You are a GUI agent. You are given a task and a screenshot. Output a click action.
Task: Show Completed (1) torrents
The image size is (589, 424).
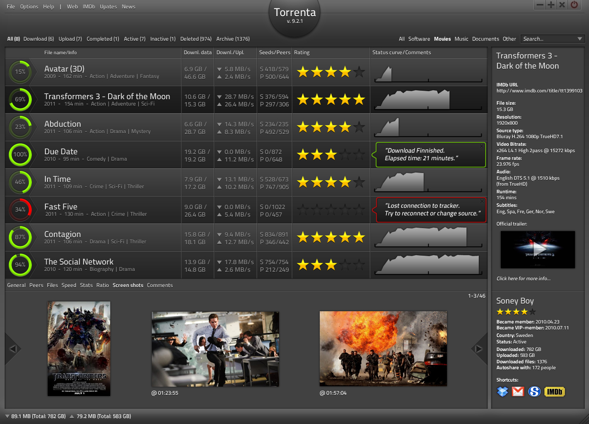pyautogui.click(x=103, y=39)
